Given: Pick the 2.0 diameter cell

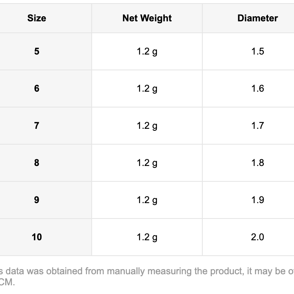Looking at the screenshot, I should click(257, 237).
